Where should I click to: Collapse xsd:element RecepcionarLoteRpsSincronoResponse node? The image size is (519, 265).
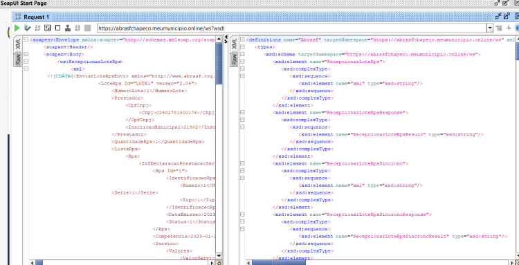pyautogui.click(x=242, y=214)
